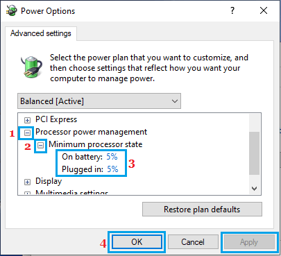Click the Plugged in label

point(83,169)
